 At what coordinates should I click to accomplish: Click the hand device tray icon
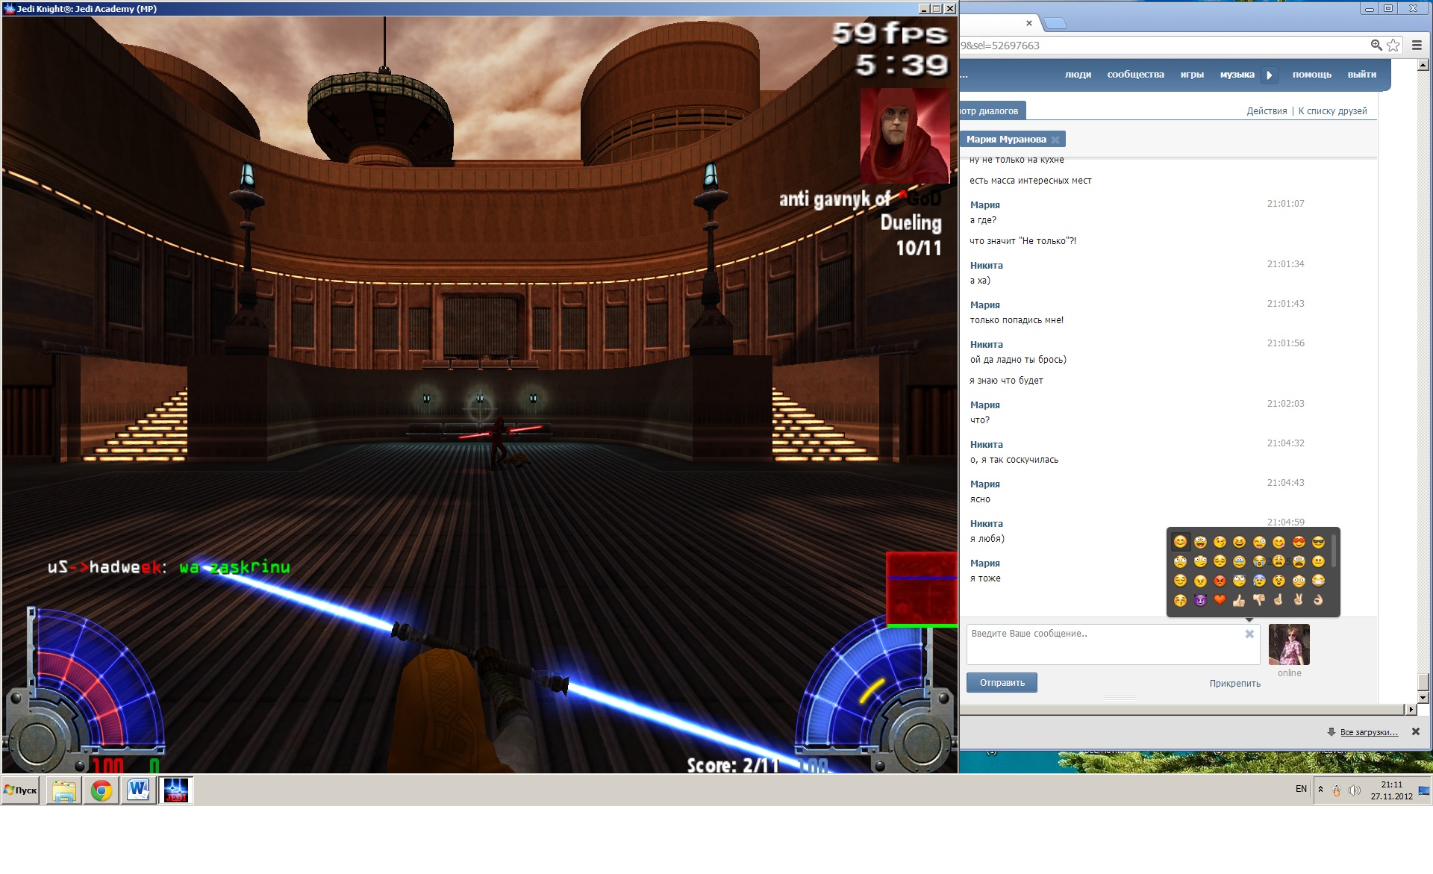1337,790
